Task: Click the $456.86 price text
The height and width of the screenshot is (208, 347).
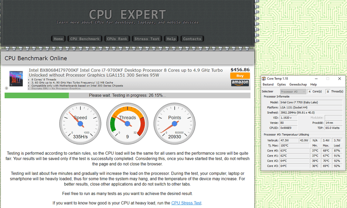Action: pos(240,70)
